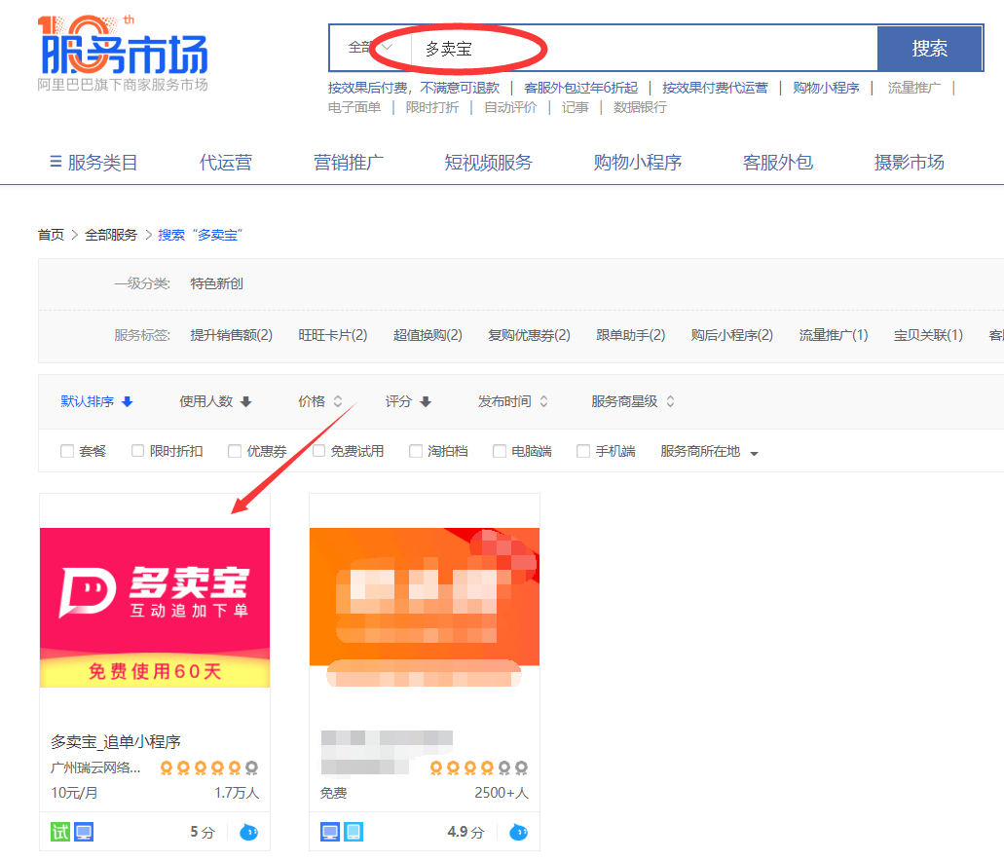
Task: Open the 摄影市场 navigation tab
Action: click(910, 162)
